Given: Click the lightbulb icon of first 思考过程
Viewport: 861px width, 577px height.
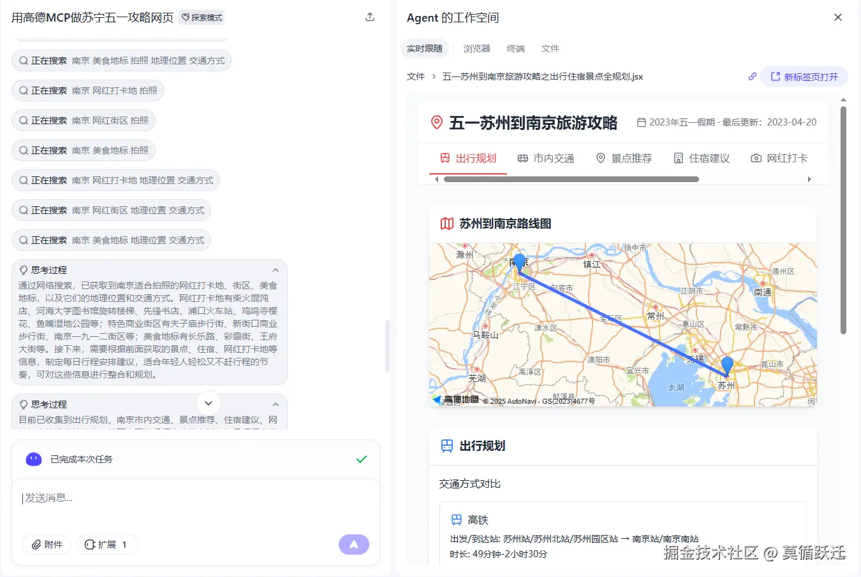Looking at the screenshot, I should coord(24,270).
